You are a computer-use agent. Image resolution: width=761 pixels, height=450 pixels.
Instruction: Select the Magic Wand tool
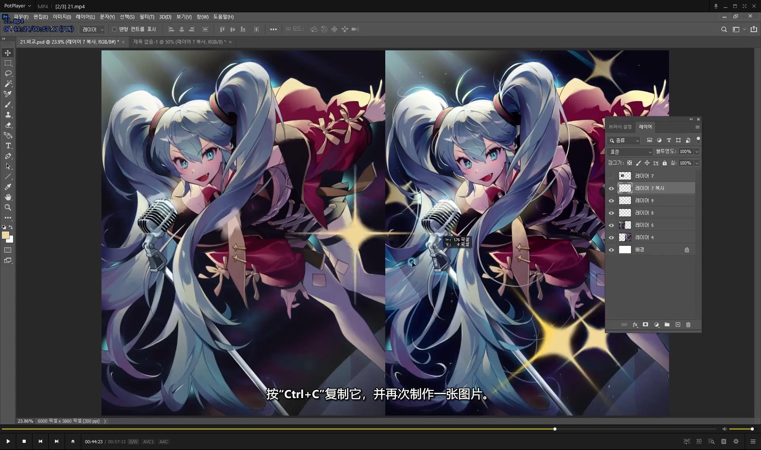[8, 84]
